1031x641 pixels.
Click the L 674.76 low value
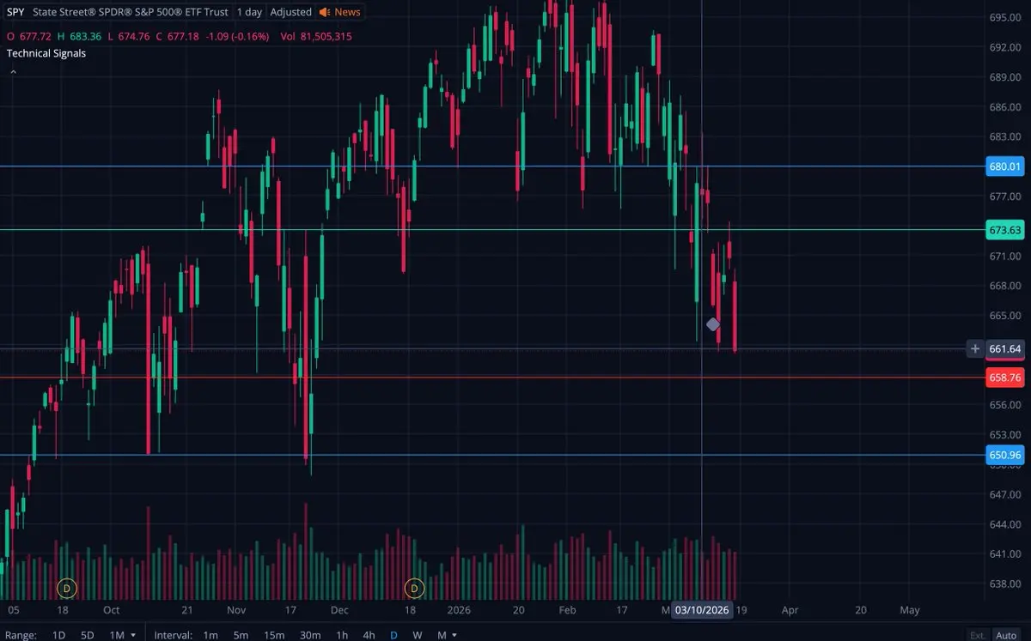[x=130, y=37]
